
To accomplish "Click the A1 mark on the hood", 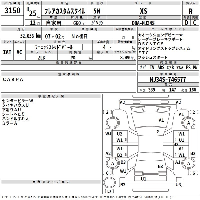I will (x=161, y=120).
